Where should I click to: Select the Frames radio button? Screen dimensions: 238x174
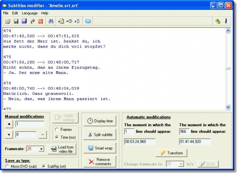(57, 129)
